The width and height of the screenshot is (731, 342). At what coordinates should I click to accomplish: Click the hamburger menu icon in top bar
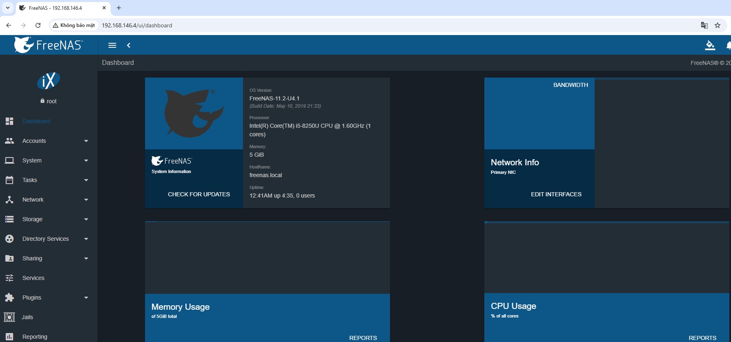click(x=112, y=45)
